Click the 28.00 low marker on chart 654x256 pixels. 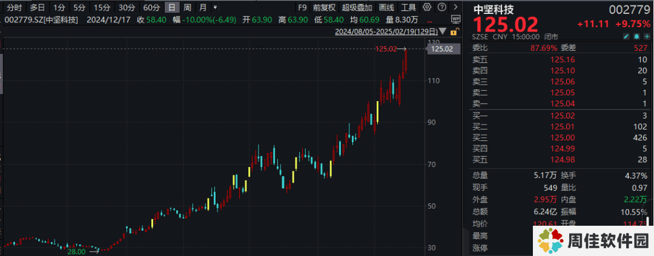[76, 251]
